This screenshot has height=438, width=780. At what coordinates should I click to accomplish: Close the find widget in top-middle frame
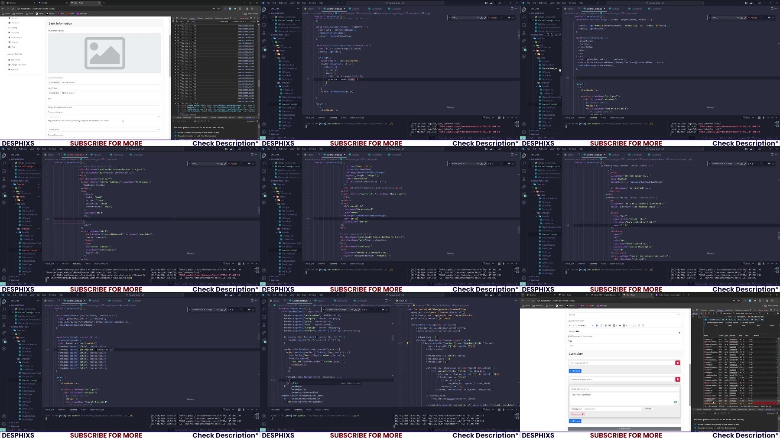click(513, 18)
